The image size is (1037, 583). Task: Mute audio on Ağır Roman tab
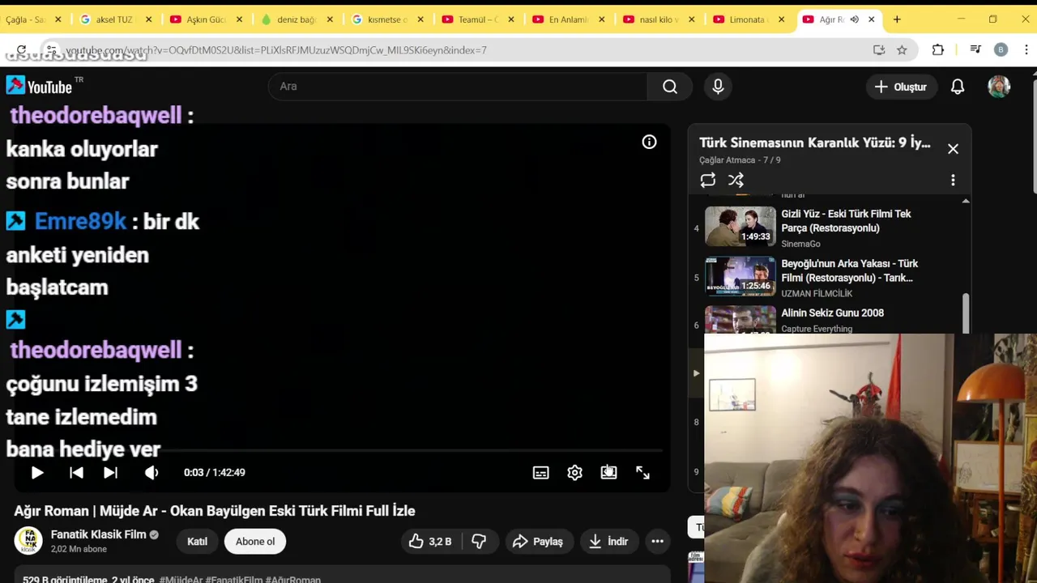tap(854, 19)
